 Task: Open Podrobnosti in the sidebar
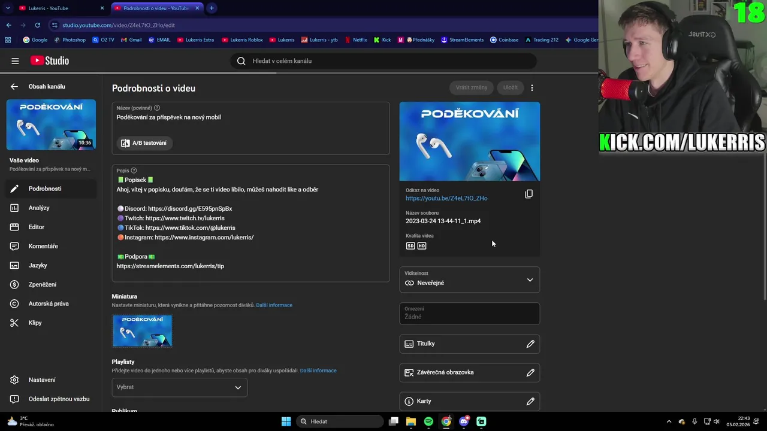coord(51,189)
